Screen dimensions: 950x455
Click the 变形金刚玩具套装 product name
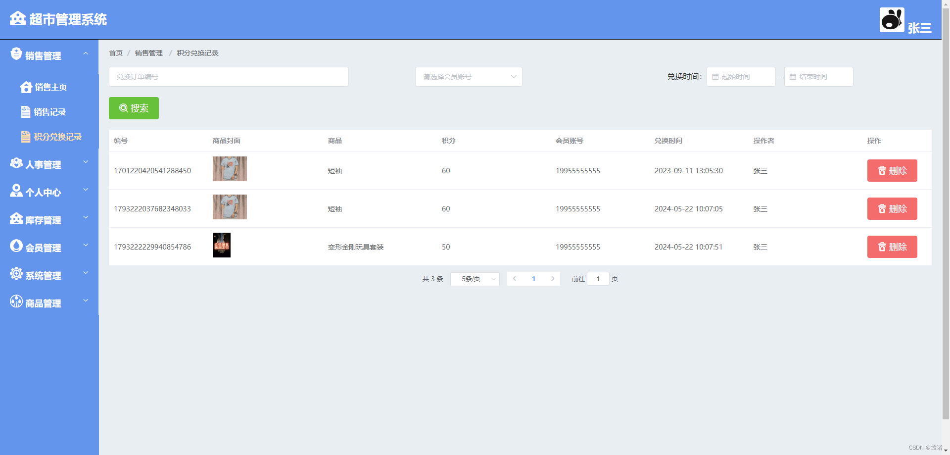(x=356, y=247)
